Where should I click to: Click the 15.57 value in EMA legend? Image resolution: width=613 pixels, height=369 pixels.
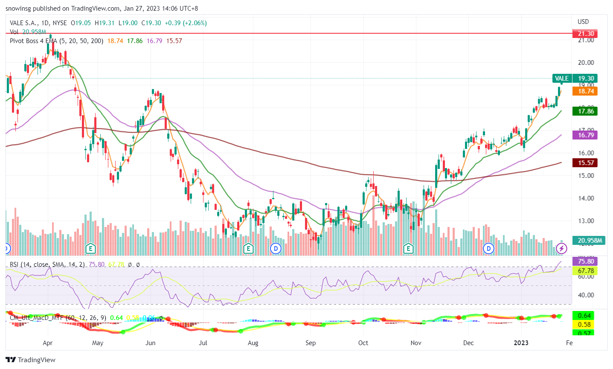(174, 41)
